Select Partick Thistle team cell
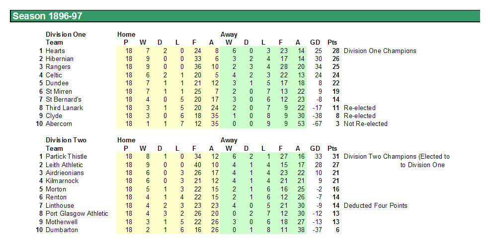 tap(66, 156)
